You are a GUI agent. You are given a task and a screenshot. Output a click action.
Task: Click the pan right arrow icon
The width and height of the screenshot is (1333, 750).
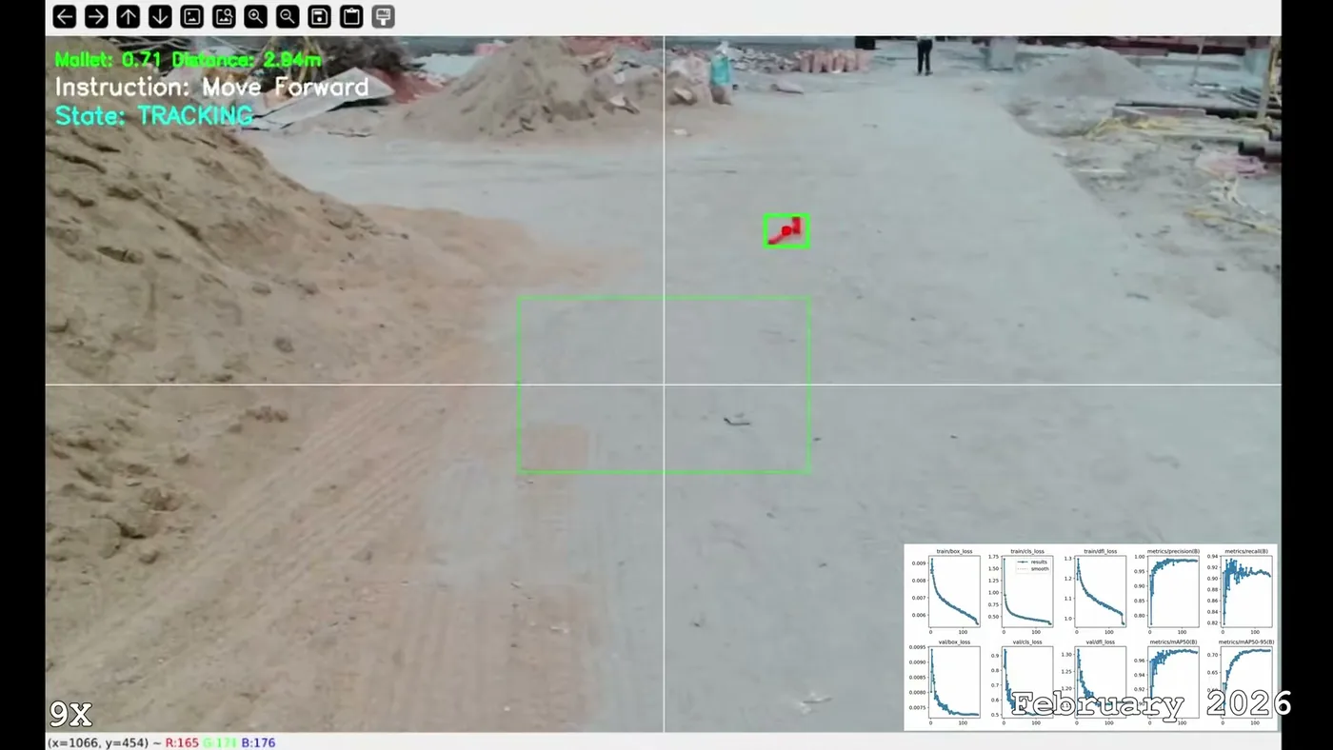tap(96, 16)
